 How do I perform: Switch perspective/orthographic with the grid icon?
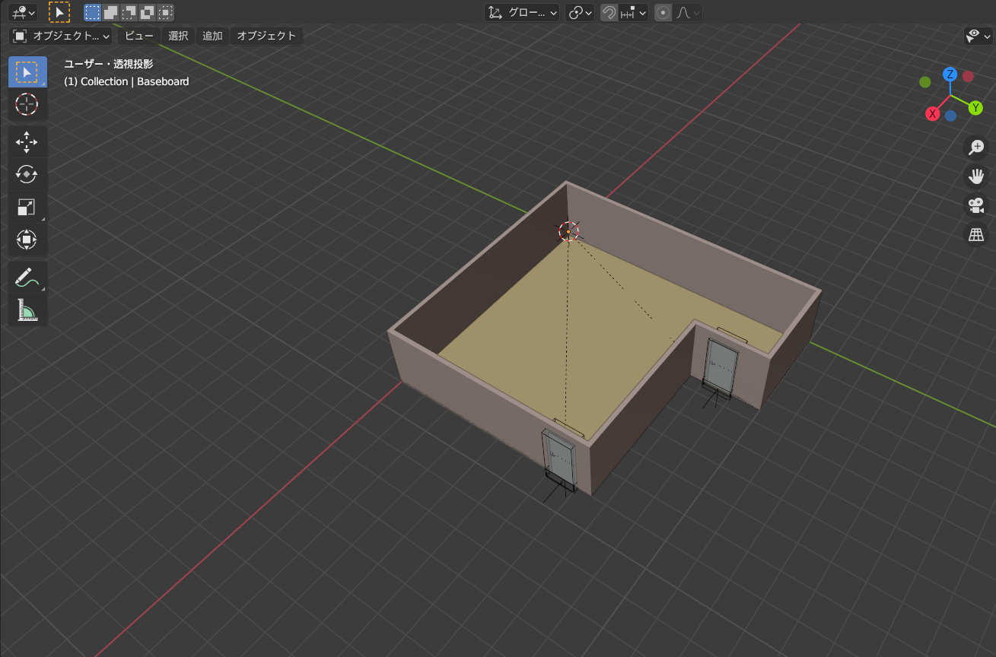(975, 235)
